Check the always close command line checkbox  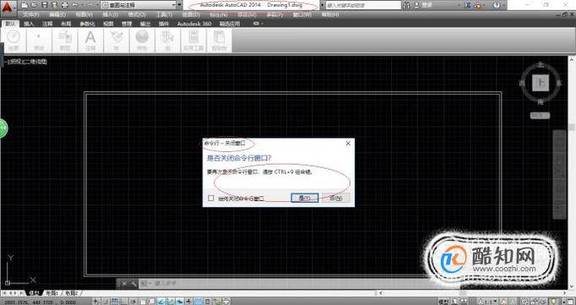(x=211, y=198)
